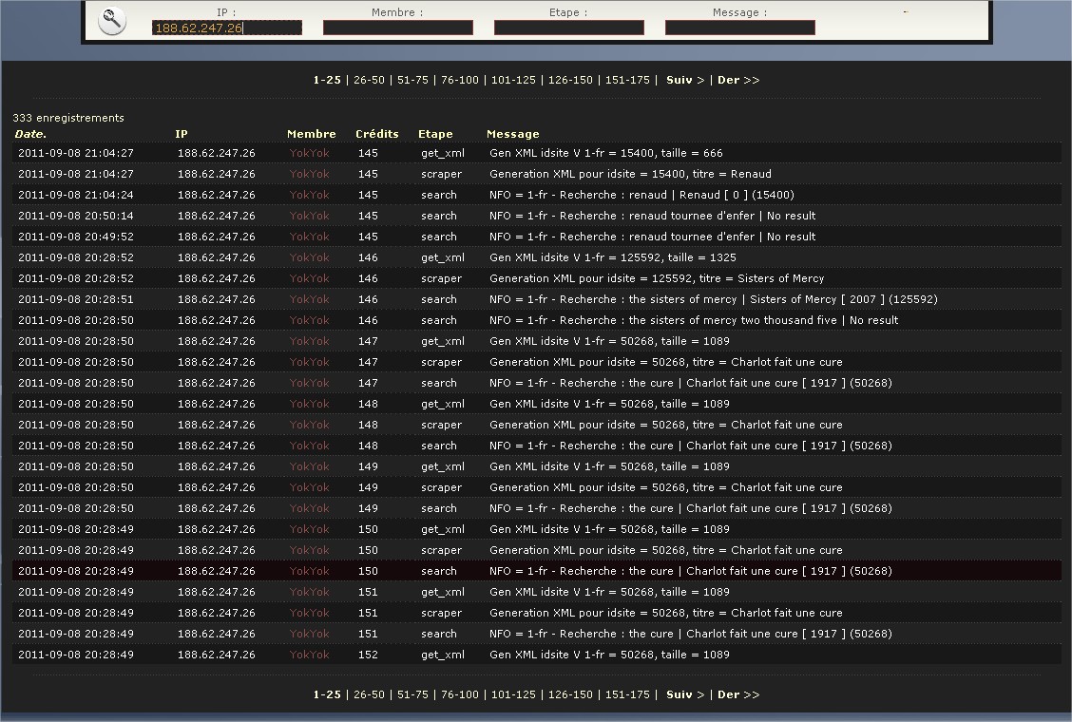The width and height of the screenshot is (1072, 722).
Task: Open member YokYok in the 20:49:52 row
Action: tap(309, 237)
